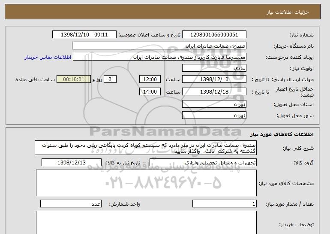330x234 pixels.
Task: Select the گروه کالا label
Action: click(304, 163)
